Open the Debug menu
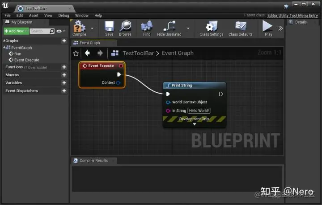 (x=64, y=15)
